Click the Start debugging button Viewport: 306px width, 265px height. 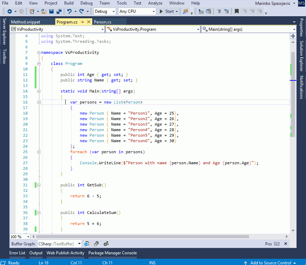coord(166,11)
